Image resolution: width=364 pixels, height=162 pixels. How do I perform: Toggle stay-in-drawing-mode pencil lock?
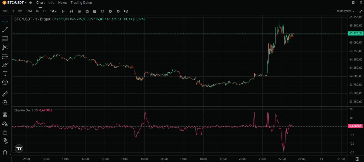(x=5, y=123)
